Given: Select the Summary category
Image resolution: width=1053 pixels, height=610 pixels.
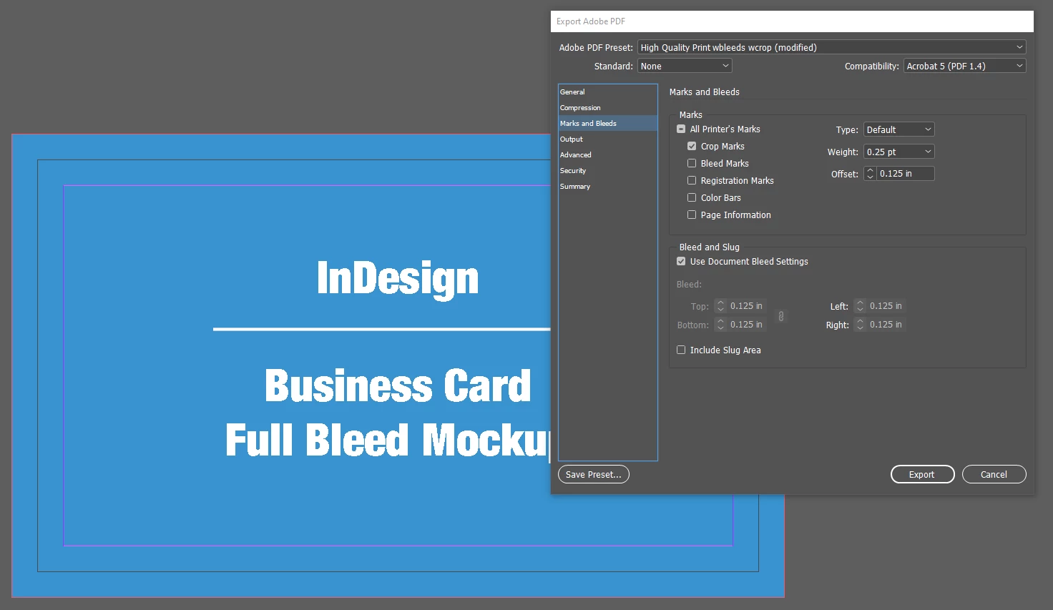Looking at the screenshot, I should (607, 187).
